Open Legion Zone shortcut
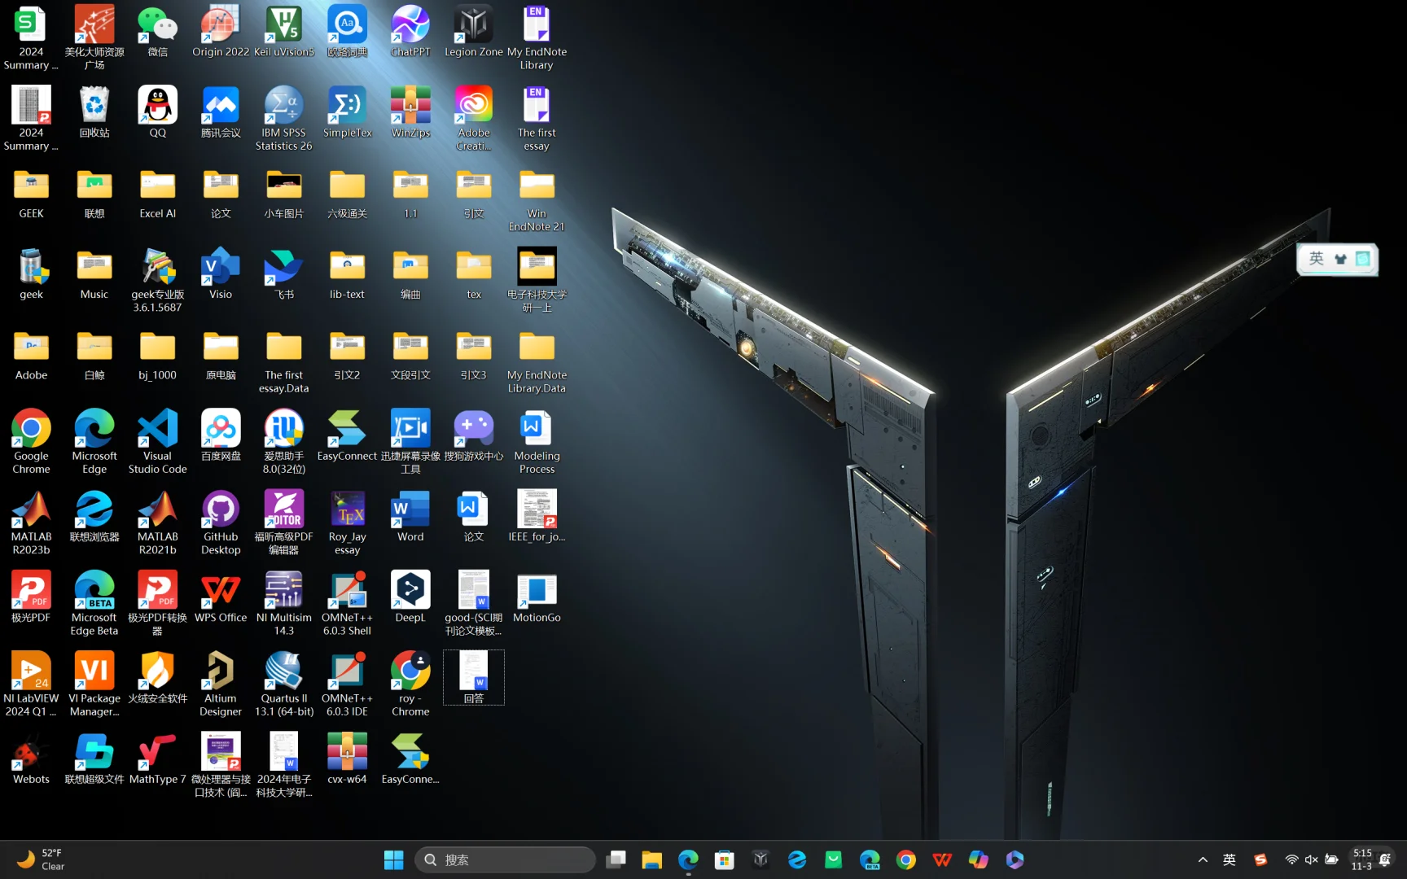 coord(473,32)
